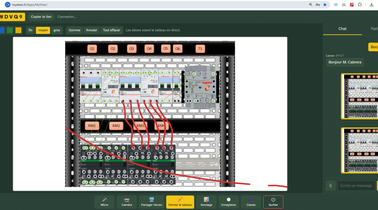
Task: Close the board with Fermer le tableau
Action: pos(180,202)
